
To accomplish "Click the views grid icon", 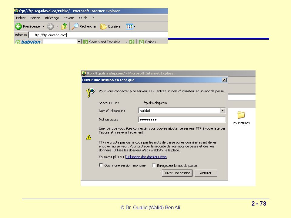I will (x=129, y=27).
